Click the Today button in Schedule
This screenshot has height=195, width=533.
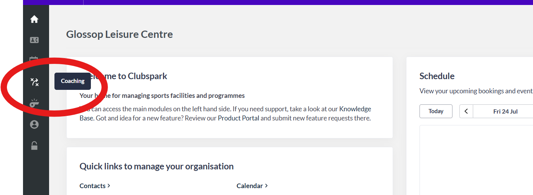tap(436, 111)
